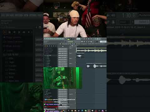
Task: Open the highlighted Pattern selector
Action: [103, 42]
